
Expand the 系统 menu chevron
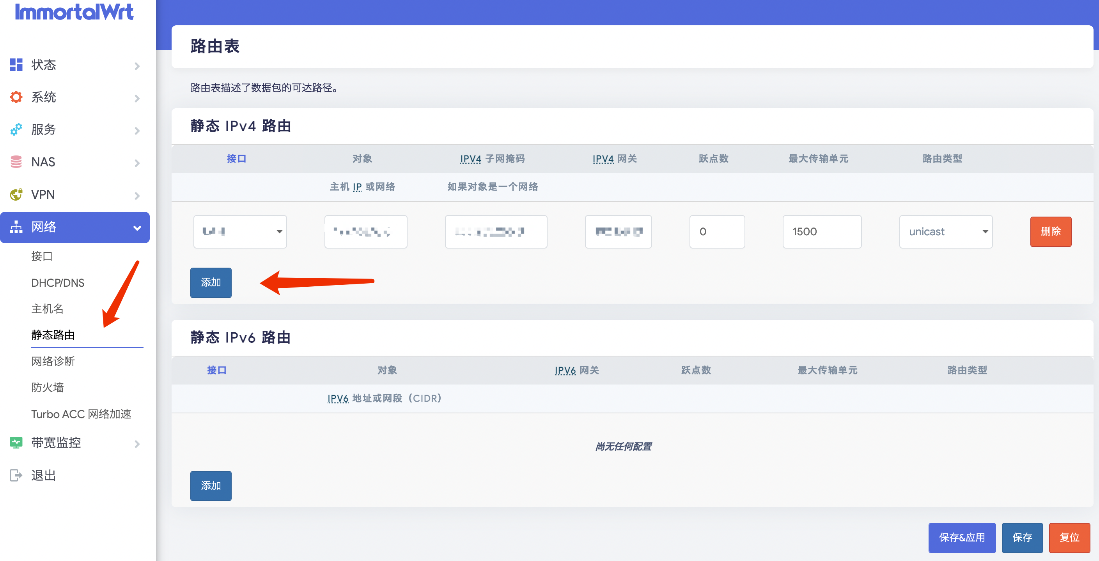click(137, 99)
